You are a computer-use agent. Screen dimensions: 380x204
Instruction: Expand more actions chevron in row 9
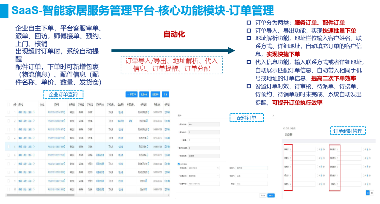(34, 181)
